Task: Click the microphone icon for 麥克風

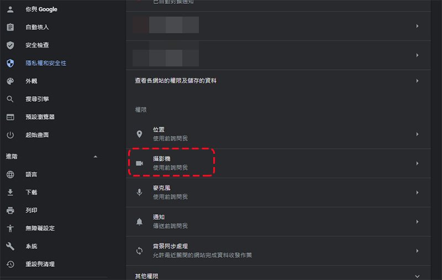Action: tap(139, 193)
